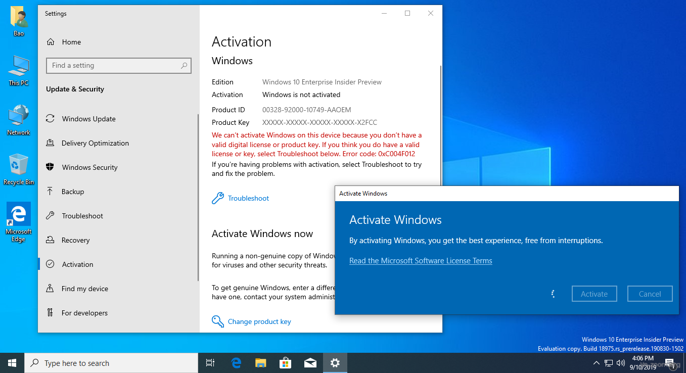Viewport: 686px width, 373px height.
Task: Select the Backup arrow icon
Action: coord(50,192)
